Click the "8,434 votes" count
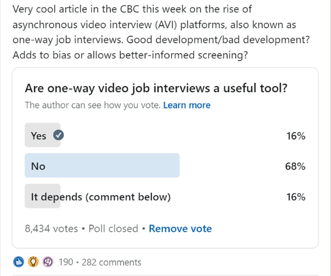This screenshot has height=276, width=331. (51, 229)
